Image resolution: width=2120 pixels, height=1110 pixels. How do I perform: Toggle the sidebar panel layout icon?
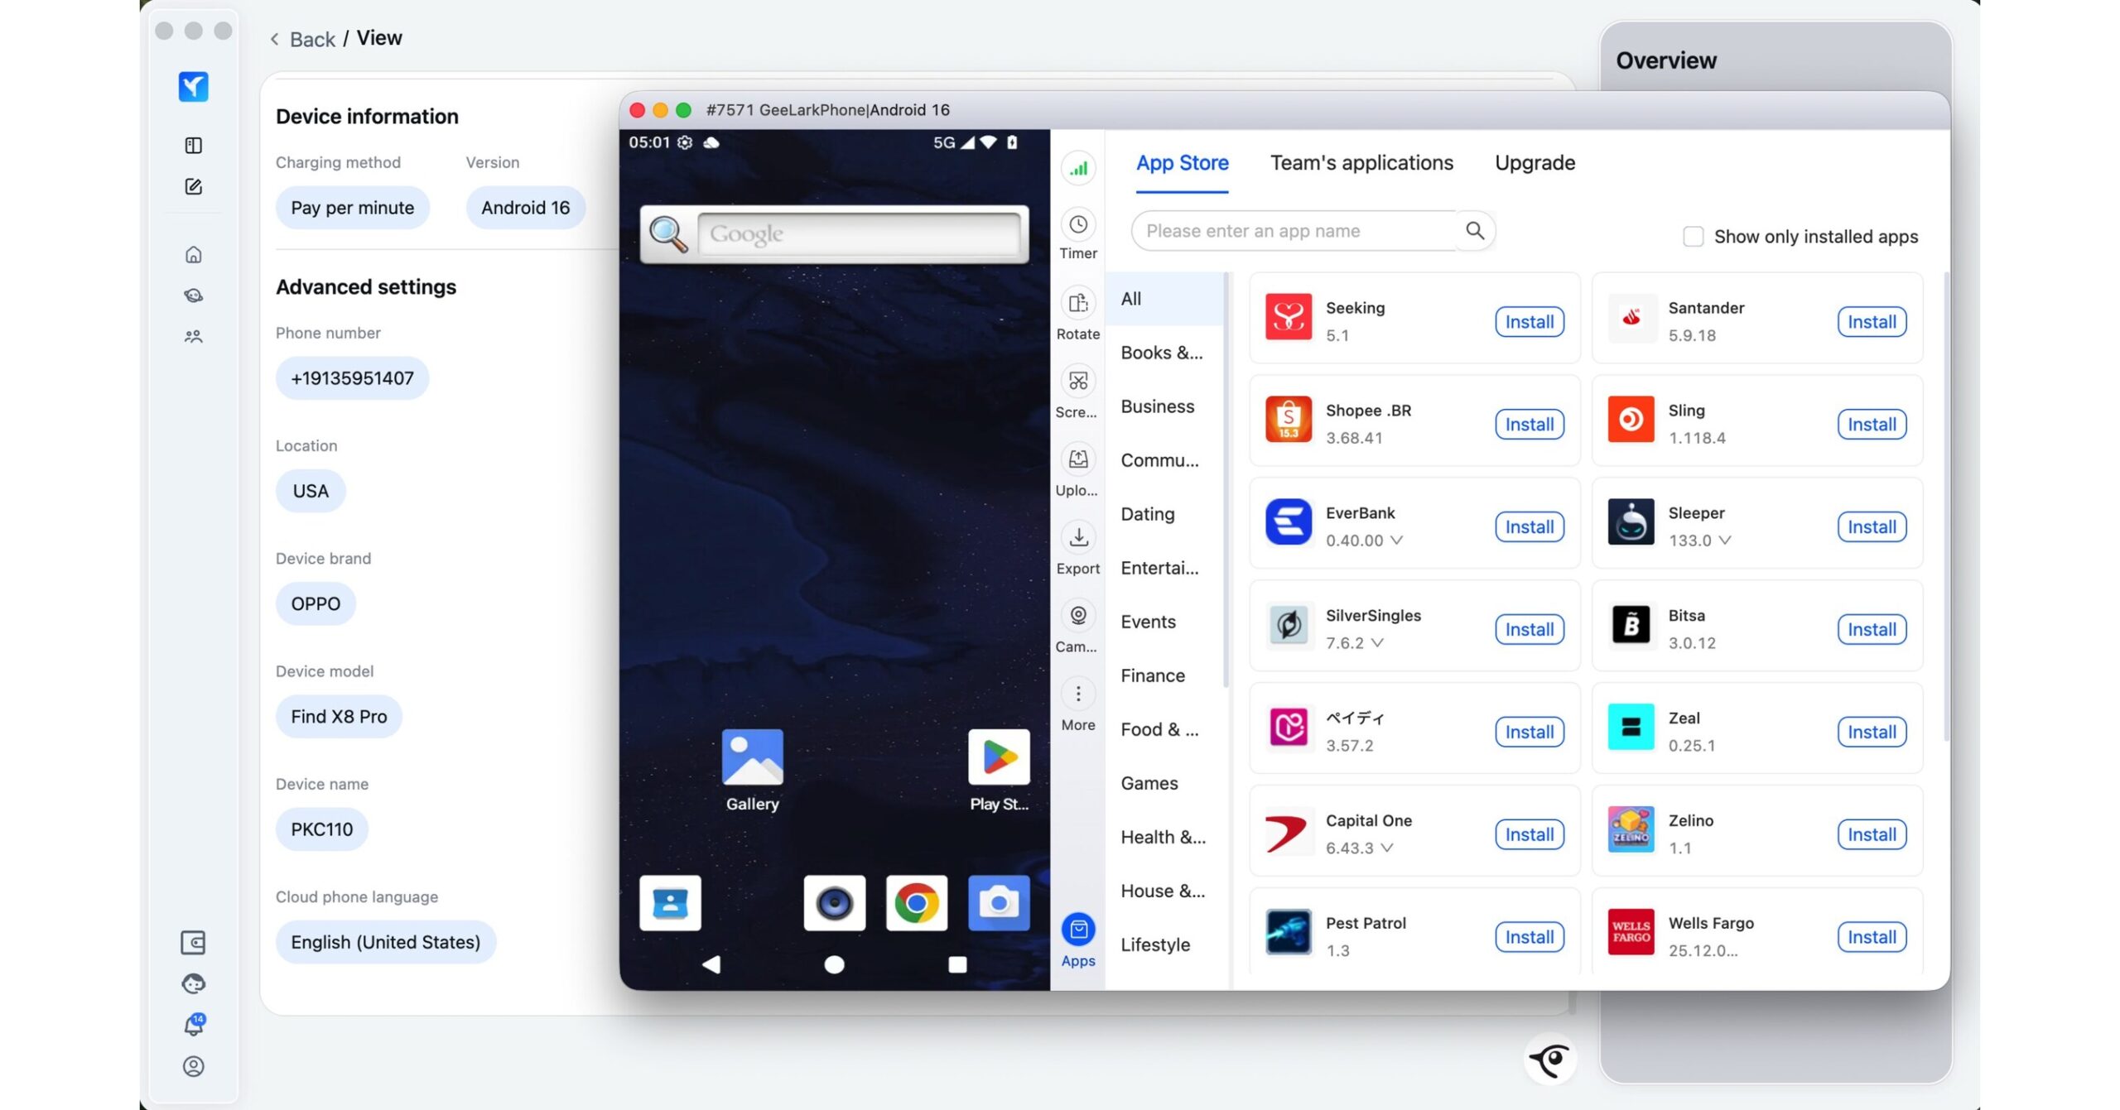193,145
